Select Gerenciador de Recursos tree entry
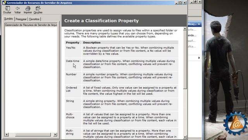The width and height of the screenshot is (248, 140). click(x=31, y=25)
